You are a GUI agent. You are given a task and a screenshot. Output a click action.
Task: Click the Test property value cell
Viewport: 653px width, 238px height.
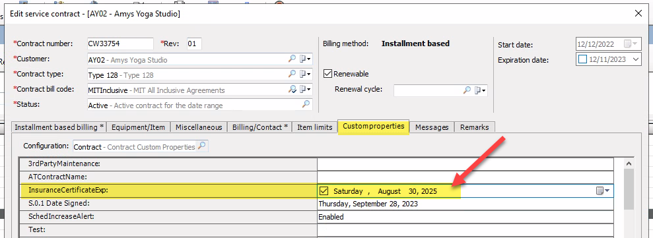465,229
